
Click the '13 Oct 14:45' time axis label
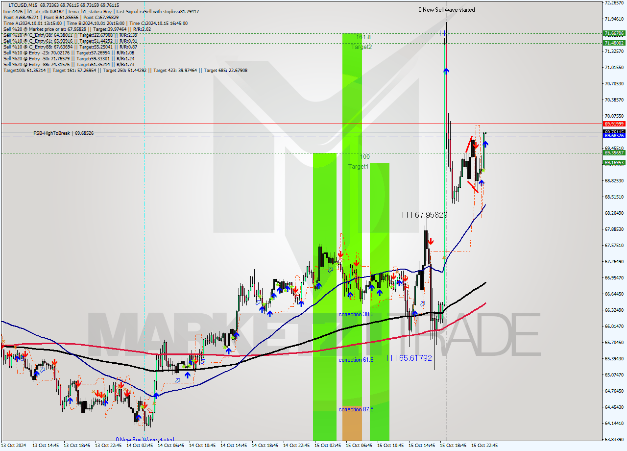pyautogui.click(x=45, y=446)
